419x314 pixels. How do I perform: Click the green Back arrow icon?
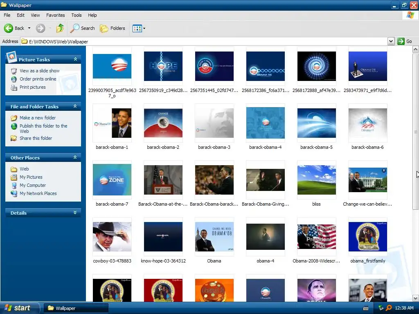pos(9,28)
